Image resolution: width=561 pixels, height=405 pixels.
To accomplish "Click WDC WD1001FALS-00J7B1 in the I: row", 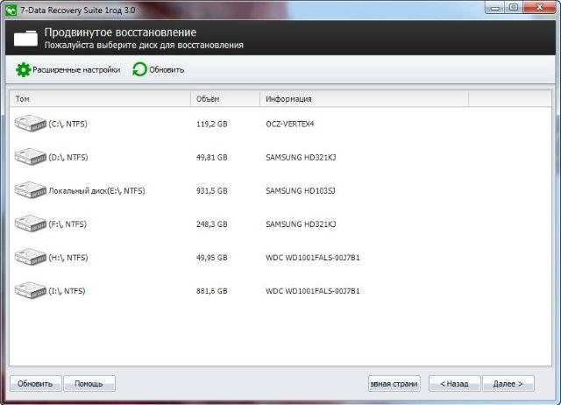I will [x=313, y=291].
